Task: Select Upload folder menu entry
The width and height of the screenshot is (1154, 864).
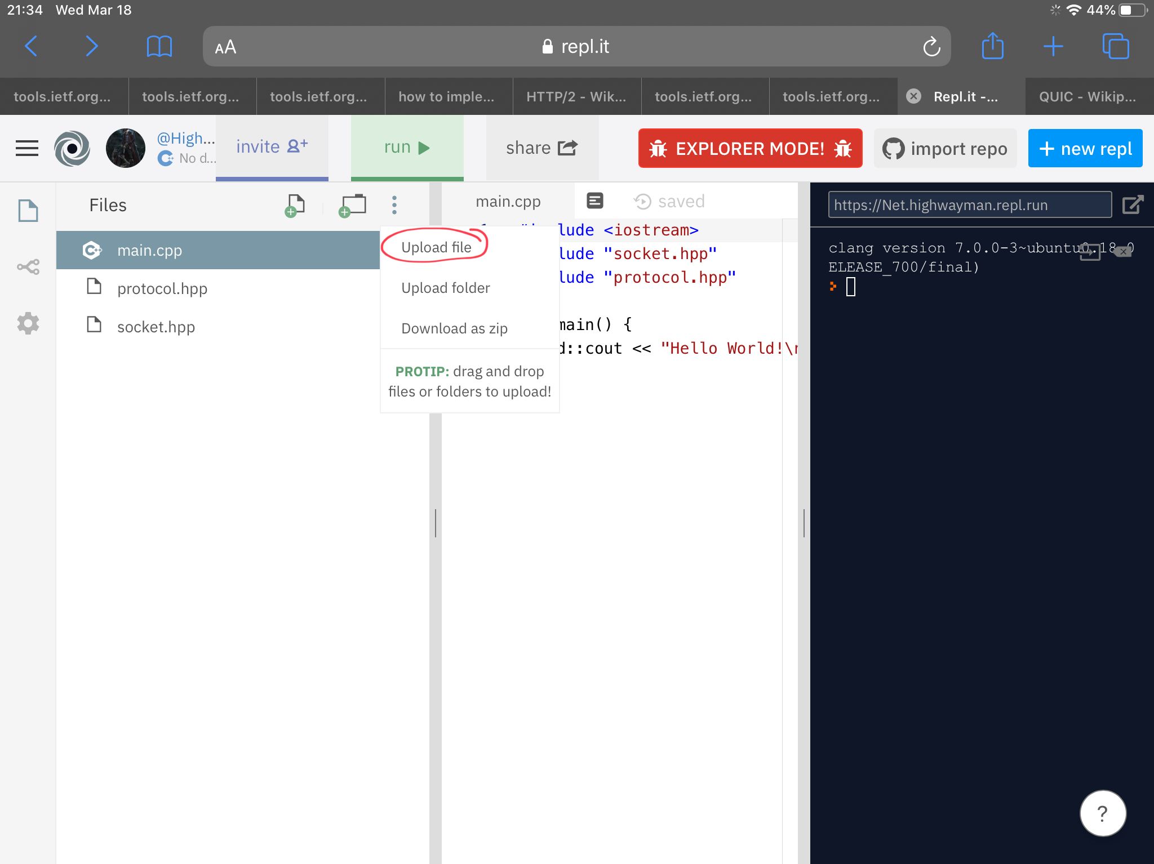Action: click(x=445, y=288)
